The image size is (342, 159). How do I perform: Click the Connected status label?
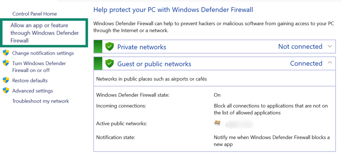(x=306, y=63)
